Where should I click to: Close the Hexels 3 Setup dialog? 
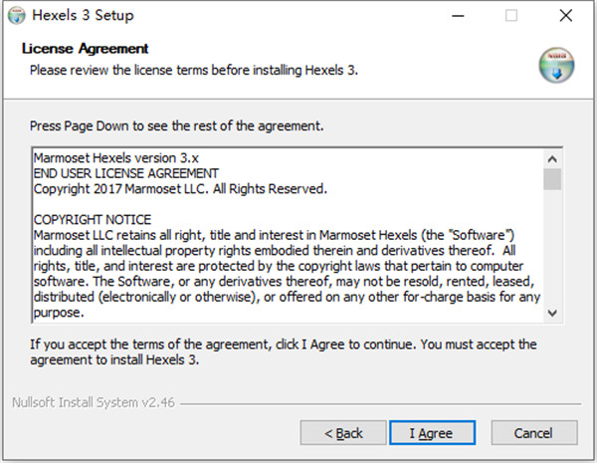(x=565, y=16)
